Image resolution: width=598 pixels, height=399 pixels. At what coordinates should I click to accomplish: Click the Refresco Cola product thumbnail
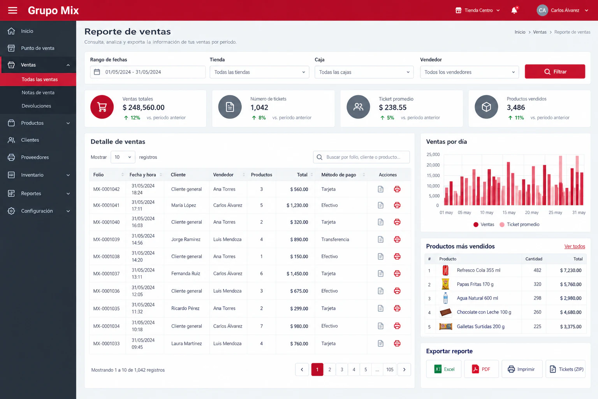coord(445,270)
